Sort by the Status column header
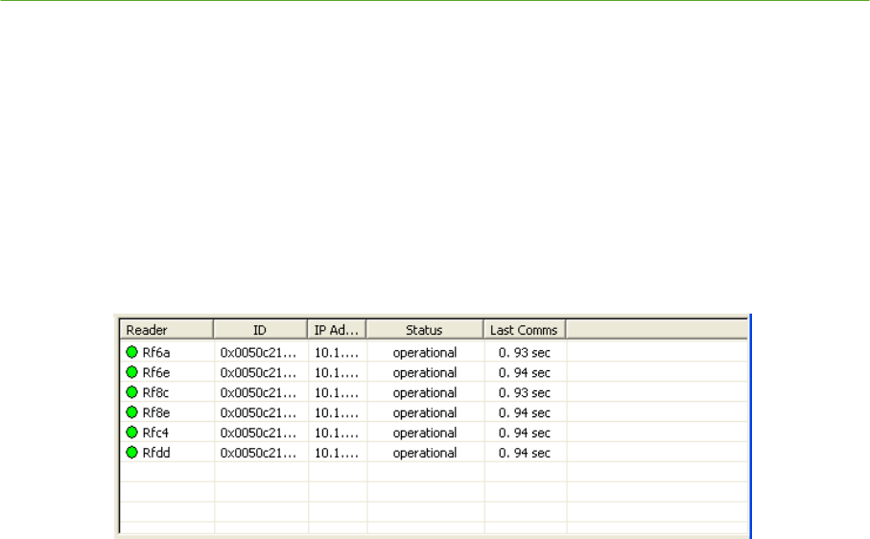 (425, 329)
